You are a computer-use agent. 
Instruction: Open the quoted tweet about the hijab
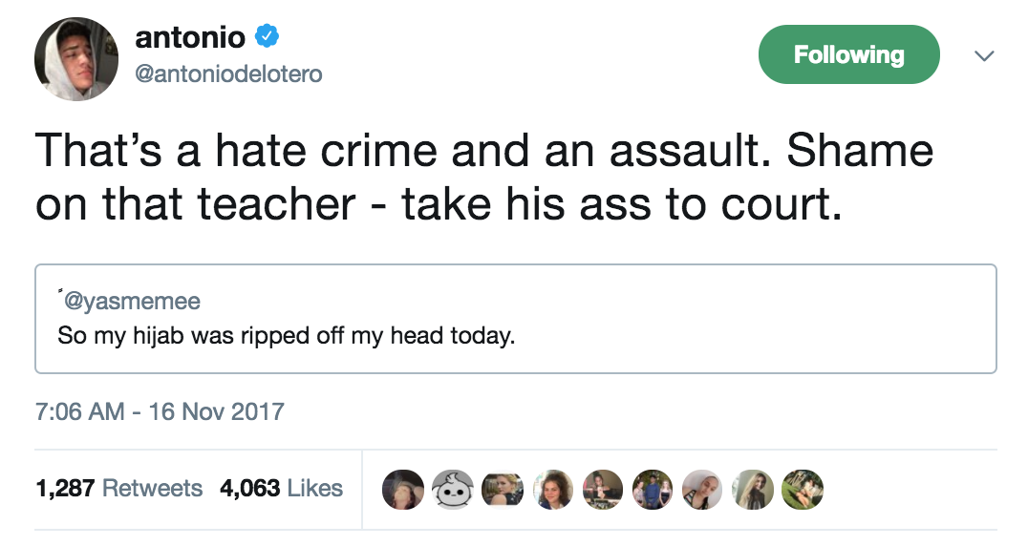point(516,335)
